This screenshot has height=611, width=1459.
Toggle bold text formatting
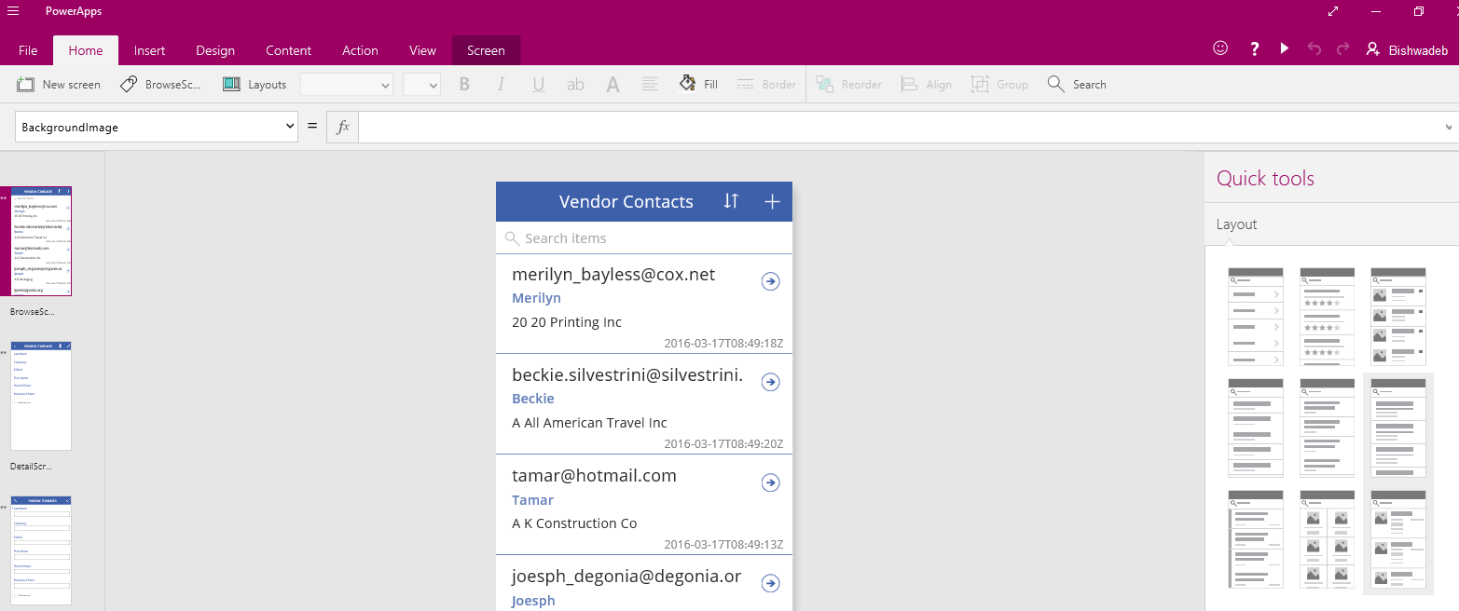[464, 84]
